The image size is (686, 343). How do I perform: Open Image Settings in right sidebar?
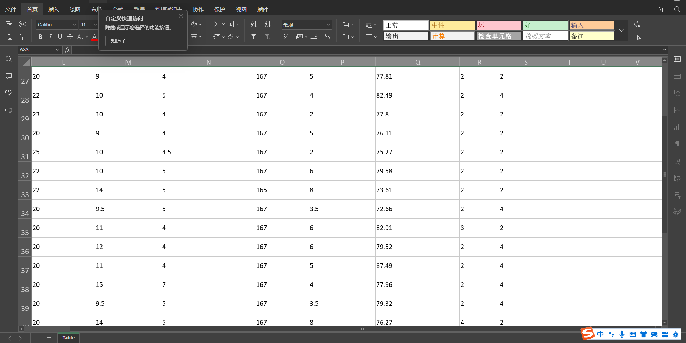[x=677, y=110]
